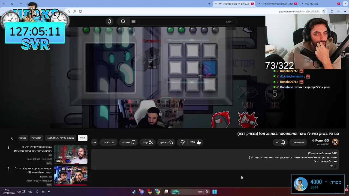Open the three-dots more actions menu
Screen dimensions: 349x196
click(x=94, y=142)
